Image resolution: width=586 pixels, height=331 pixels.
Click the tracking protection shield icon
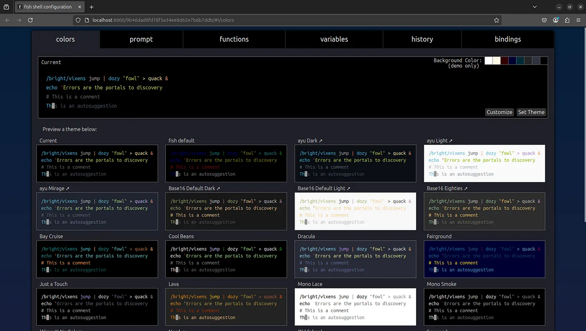78,20
